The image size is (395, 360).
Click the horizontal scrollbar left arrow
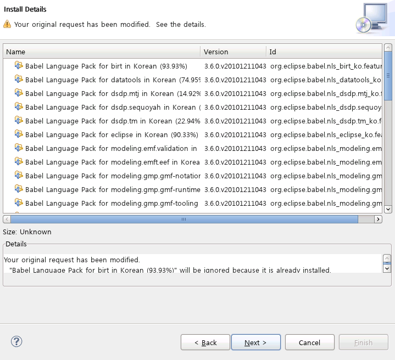[7, 220]
